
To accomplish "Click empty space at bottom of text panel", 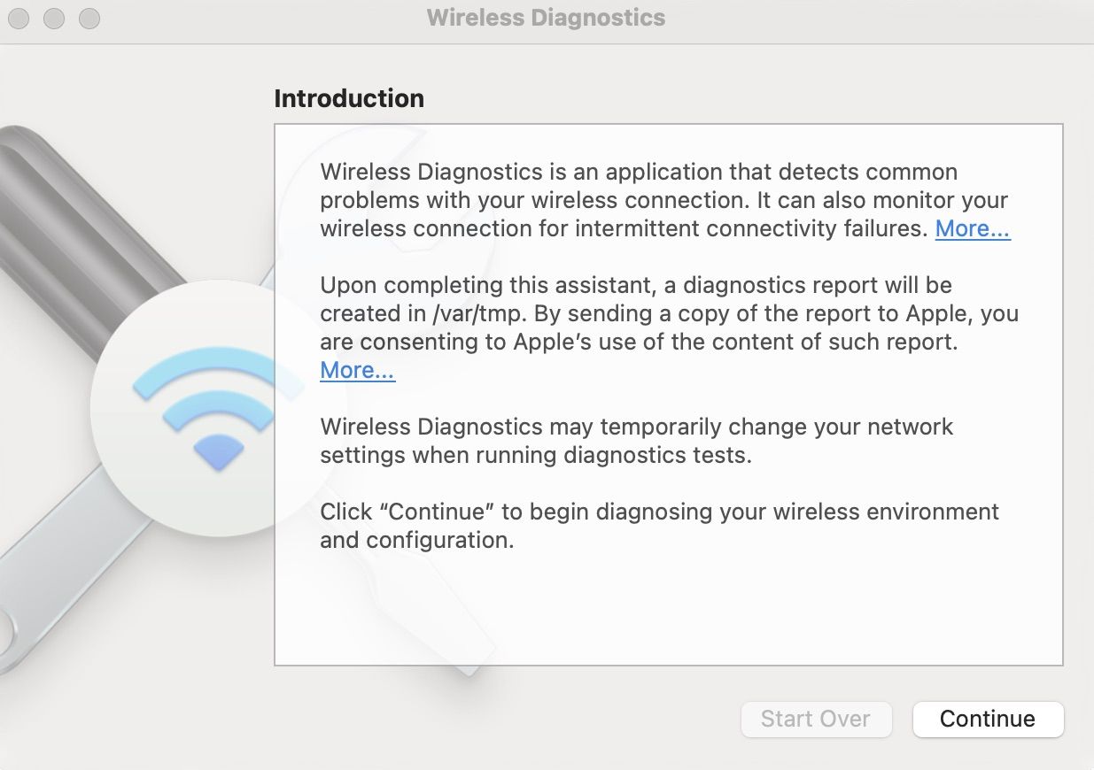I will 668,620.
